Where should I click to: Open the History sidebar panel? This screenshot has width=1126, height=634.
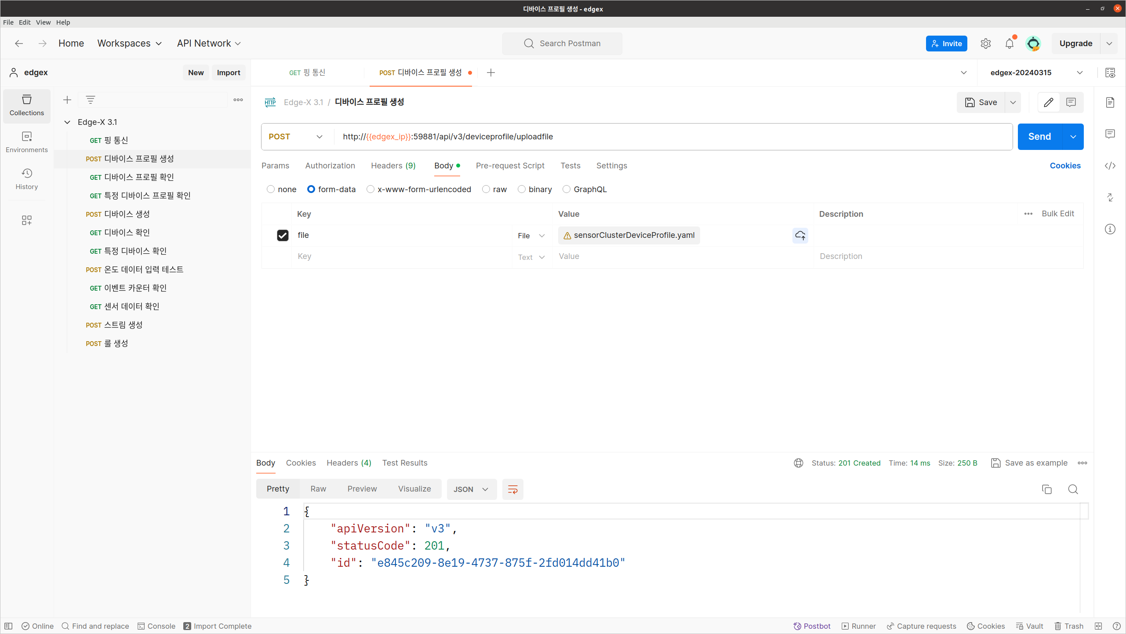tap(27, 179)
